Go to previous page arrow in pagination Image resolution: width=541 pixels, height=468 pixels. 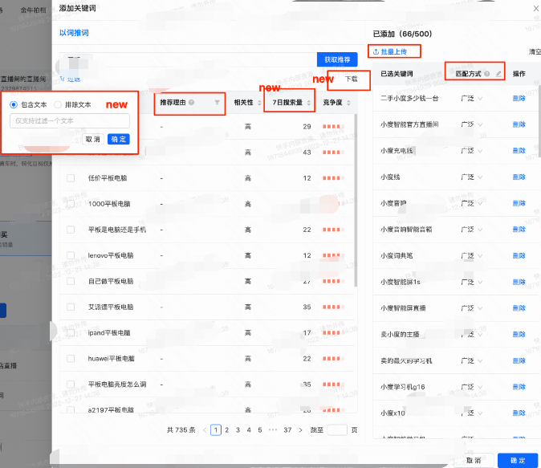[205, 430]
